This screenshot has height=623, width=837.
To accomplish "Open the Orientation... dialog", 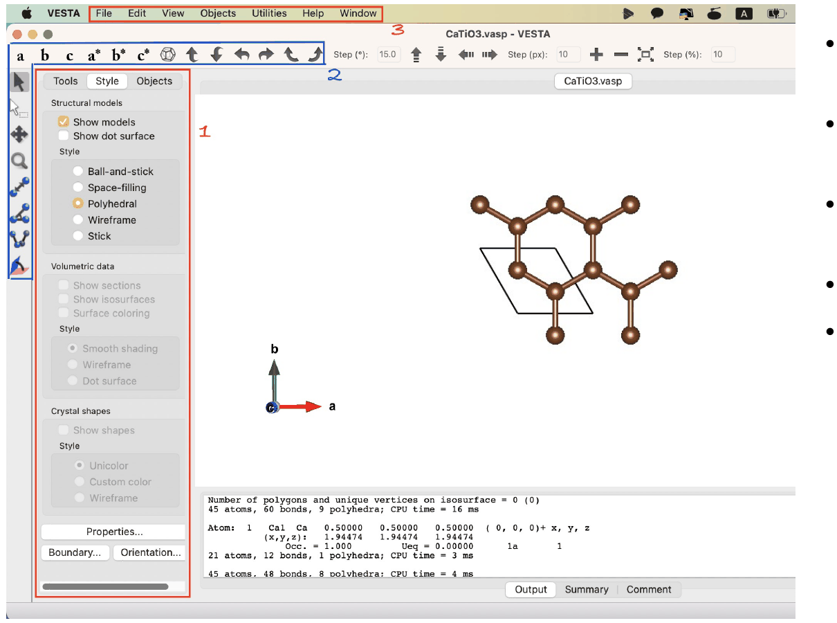I will pyautogui.click(x=151, y=552).
